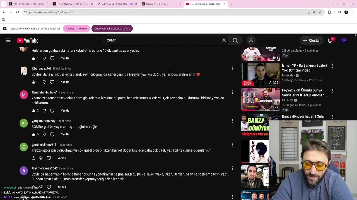Image resolution: width=357 pixels, height=200 pixels.
Task: Heart the comment by @erdincyilmaz911
Action: coord(49,158)
